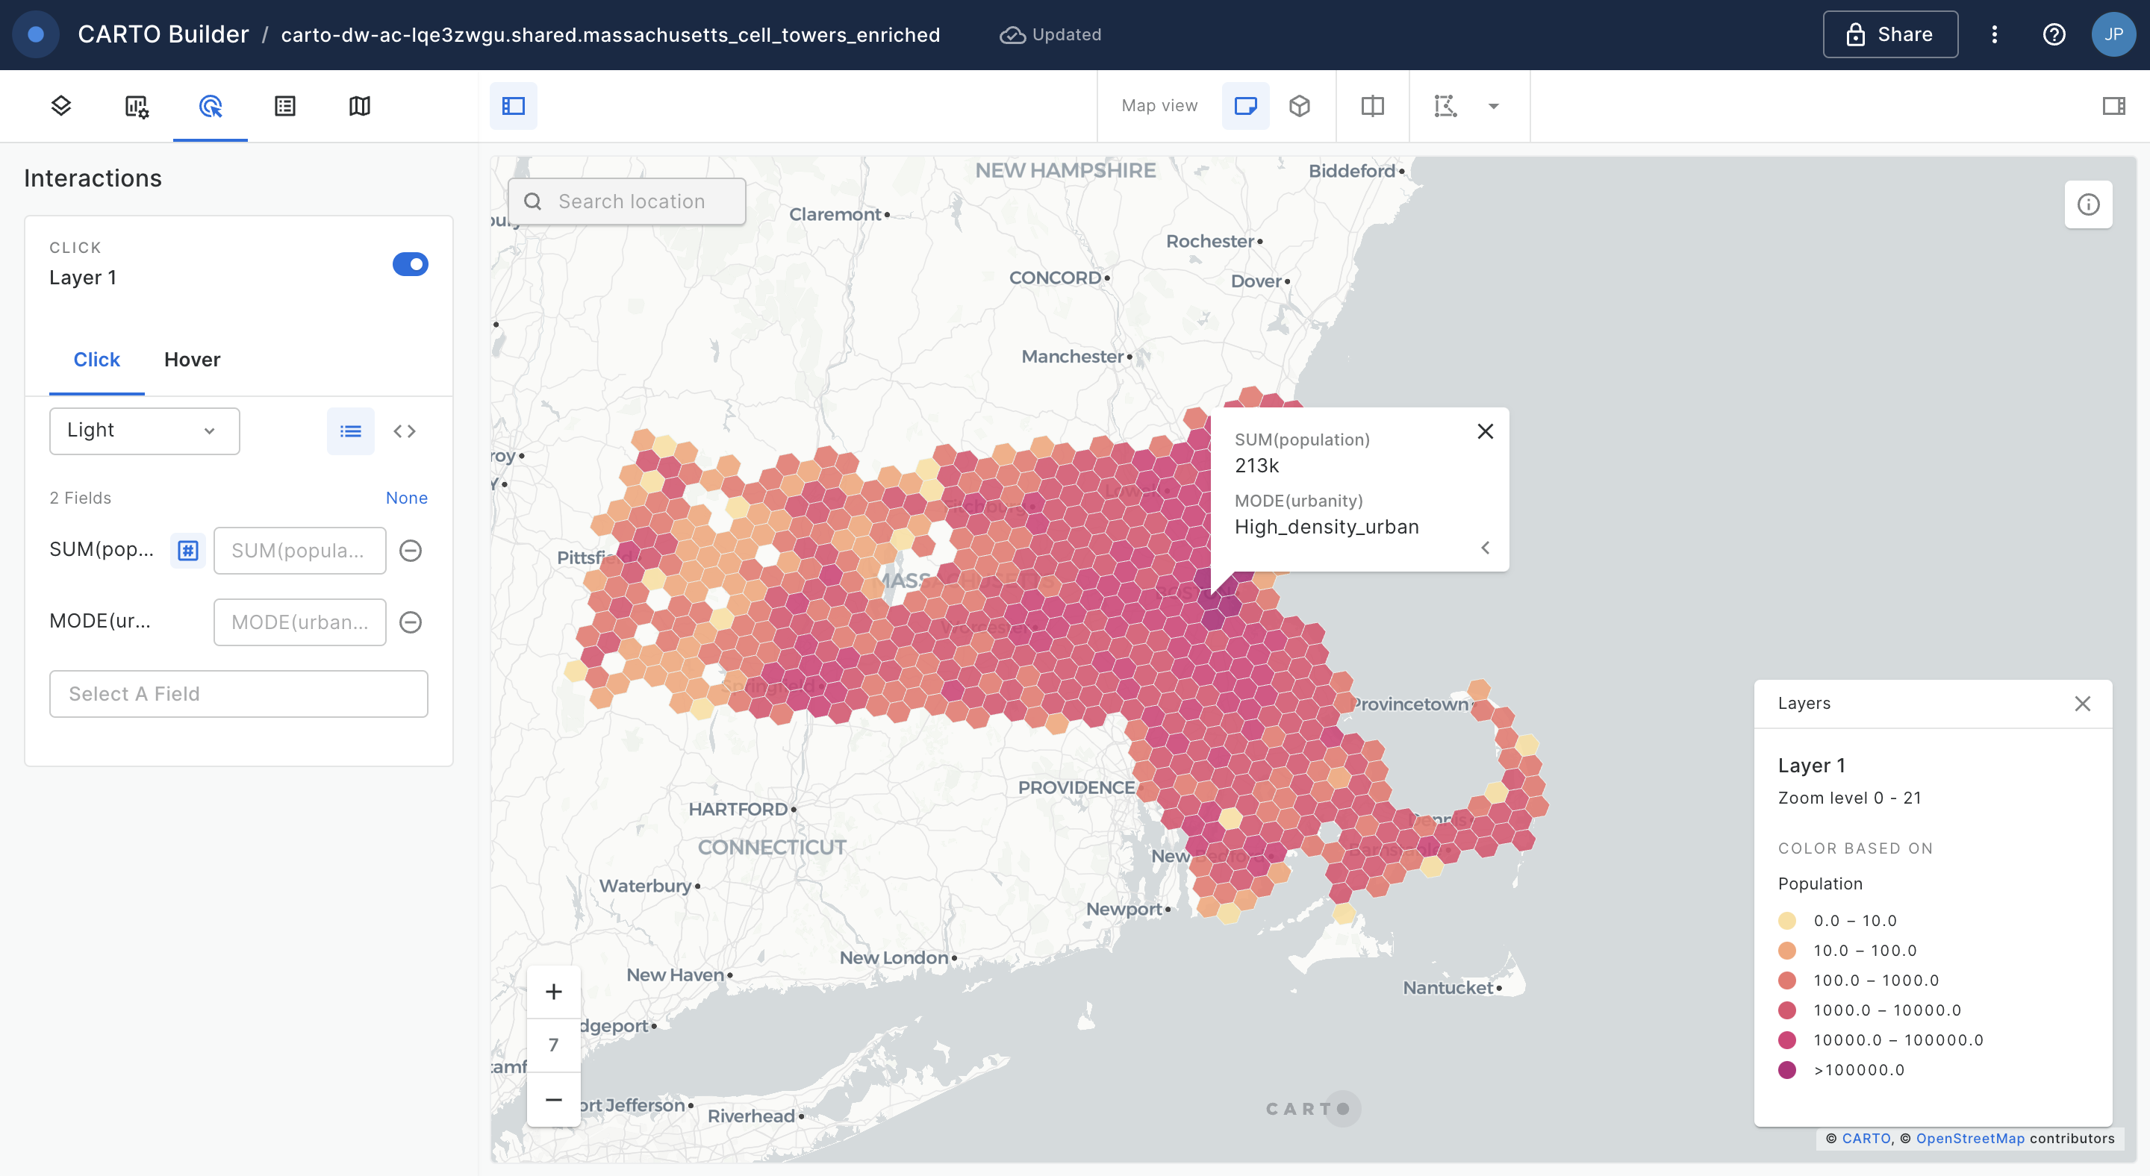Expand the feature selection tool dropdown
This screenshot has height=1176, width=2150.
(x=1493, y=106)
